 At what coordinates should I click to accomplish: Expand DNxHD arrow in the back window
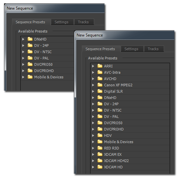tap(23, 39)
